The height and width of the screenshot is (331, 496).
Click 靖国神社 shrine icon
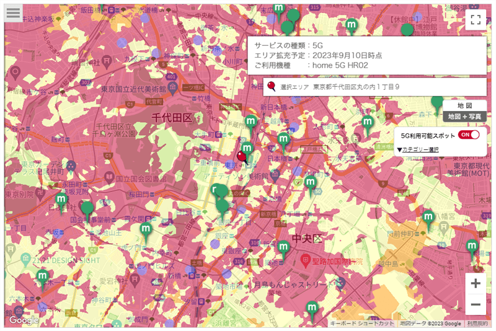click(107, 61)
